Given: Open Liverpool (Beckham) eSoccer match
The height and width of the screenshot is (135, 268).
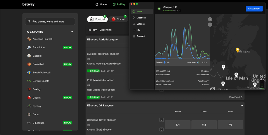Looking at the screenshot, I should (103, 54).
